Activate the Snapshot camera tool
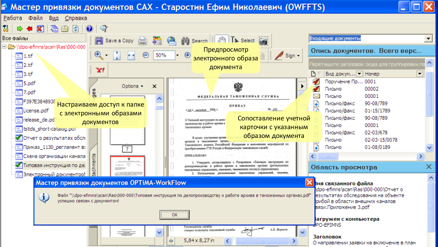Image resolution: width=438 pixels, height=247 pixels. pos(264,41)
